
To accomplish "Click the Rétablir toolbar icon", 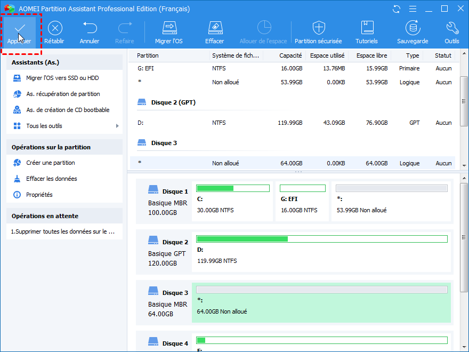I will (54, 28).
